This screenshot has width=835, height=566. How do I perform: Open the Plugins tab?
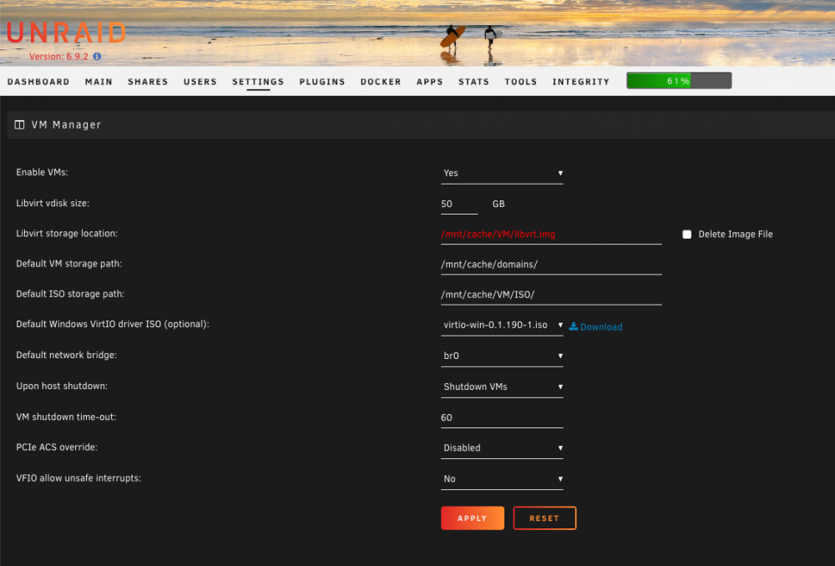pos(321,82)
